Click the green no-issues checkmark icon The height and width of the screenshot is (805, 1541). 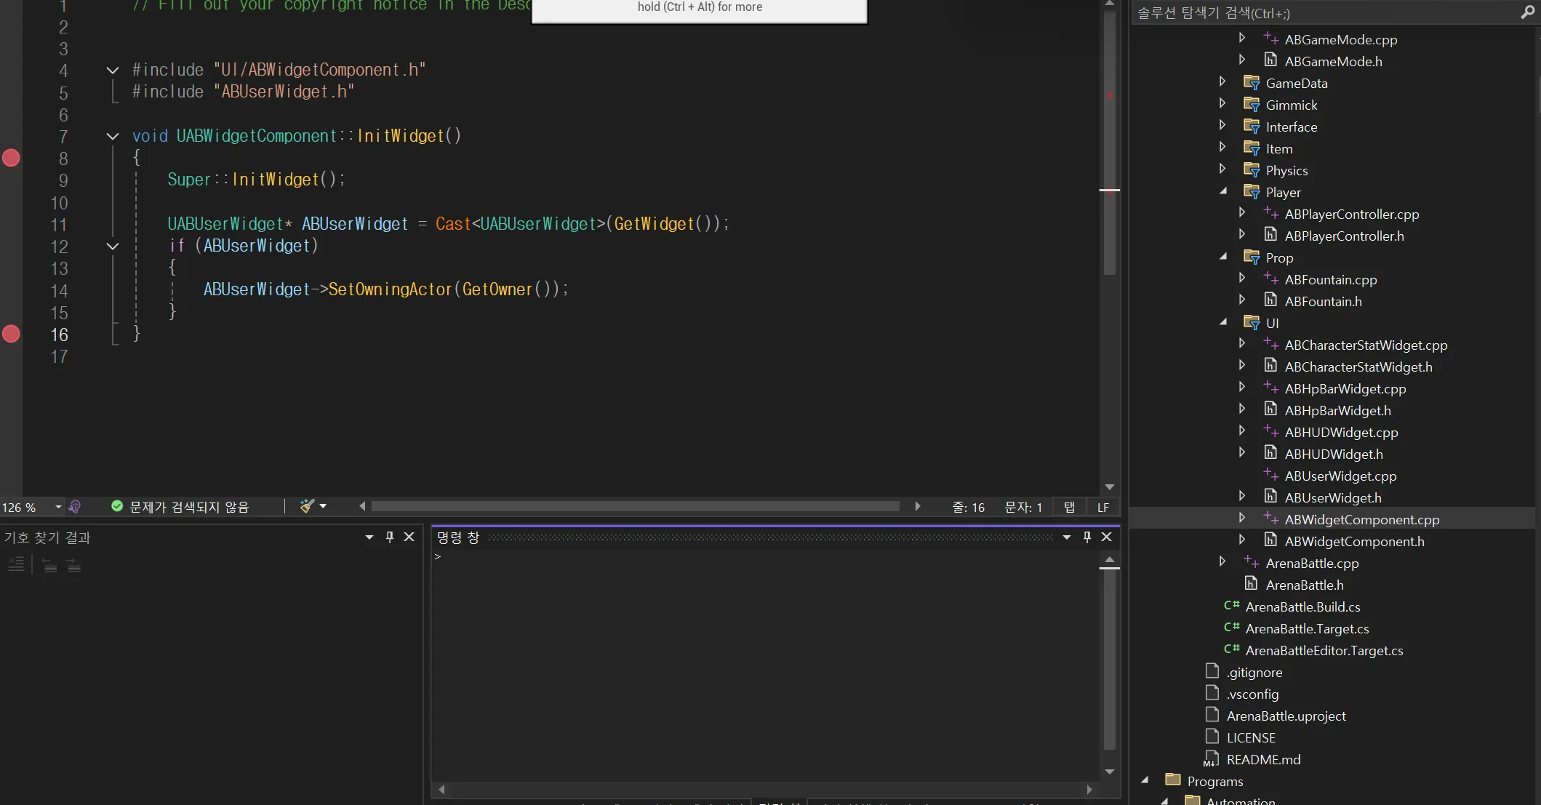[x=116, y=506]
